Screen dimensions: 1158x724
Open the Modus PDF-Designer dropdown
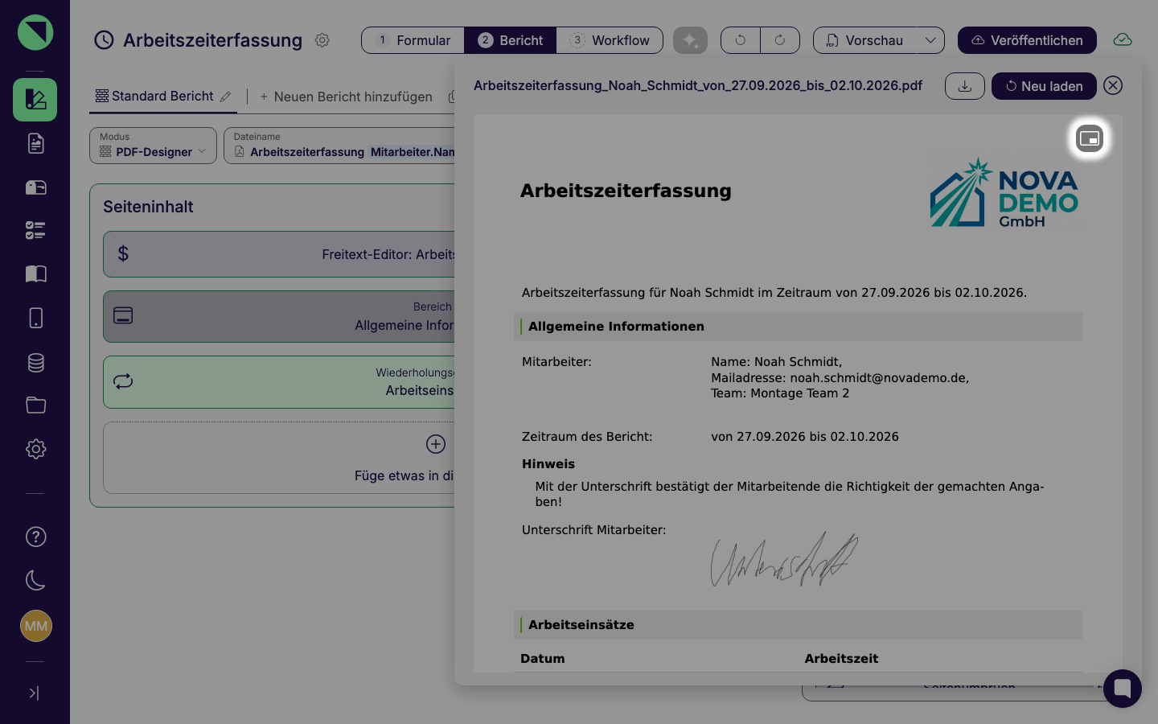pos(153,146)
